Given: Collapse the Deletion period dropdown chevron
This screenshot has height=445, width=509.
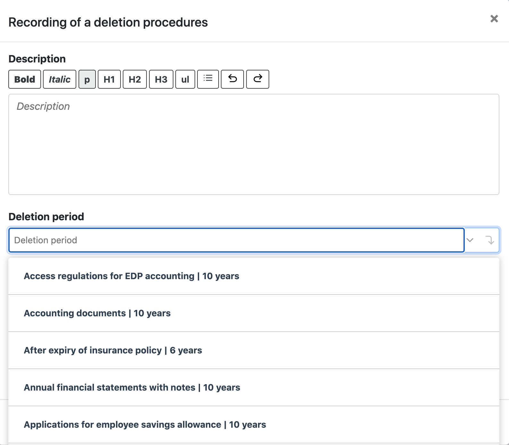Looking at the screenshot, I should 470,240.
